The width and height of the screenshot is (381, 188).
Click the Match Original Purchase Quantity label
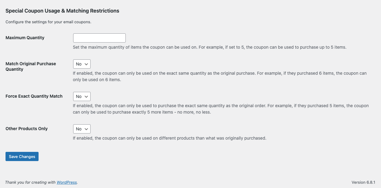pos(31,66)
